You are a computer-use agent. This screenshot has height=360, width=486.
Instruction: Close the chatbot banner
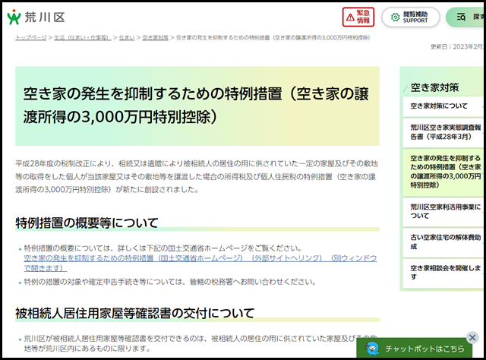[472, 337]
